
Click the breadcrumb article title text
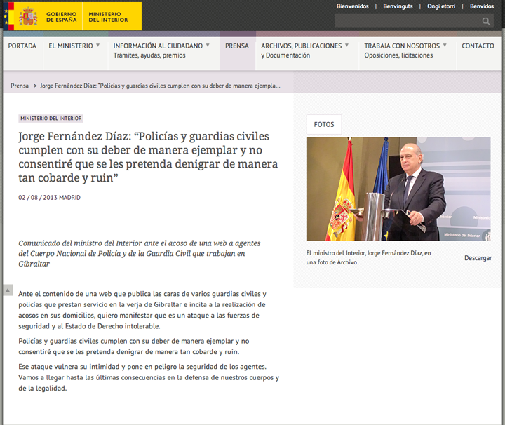tap(160, 86)
